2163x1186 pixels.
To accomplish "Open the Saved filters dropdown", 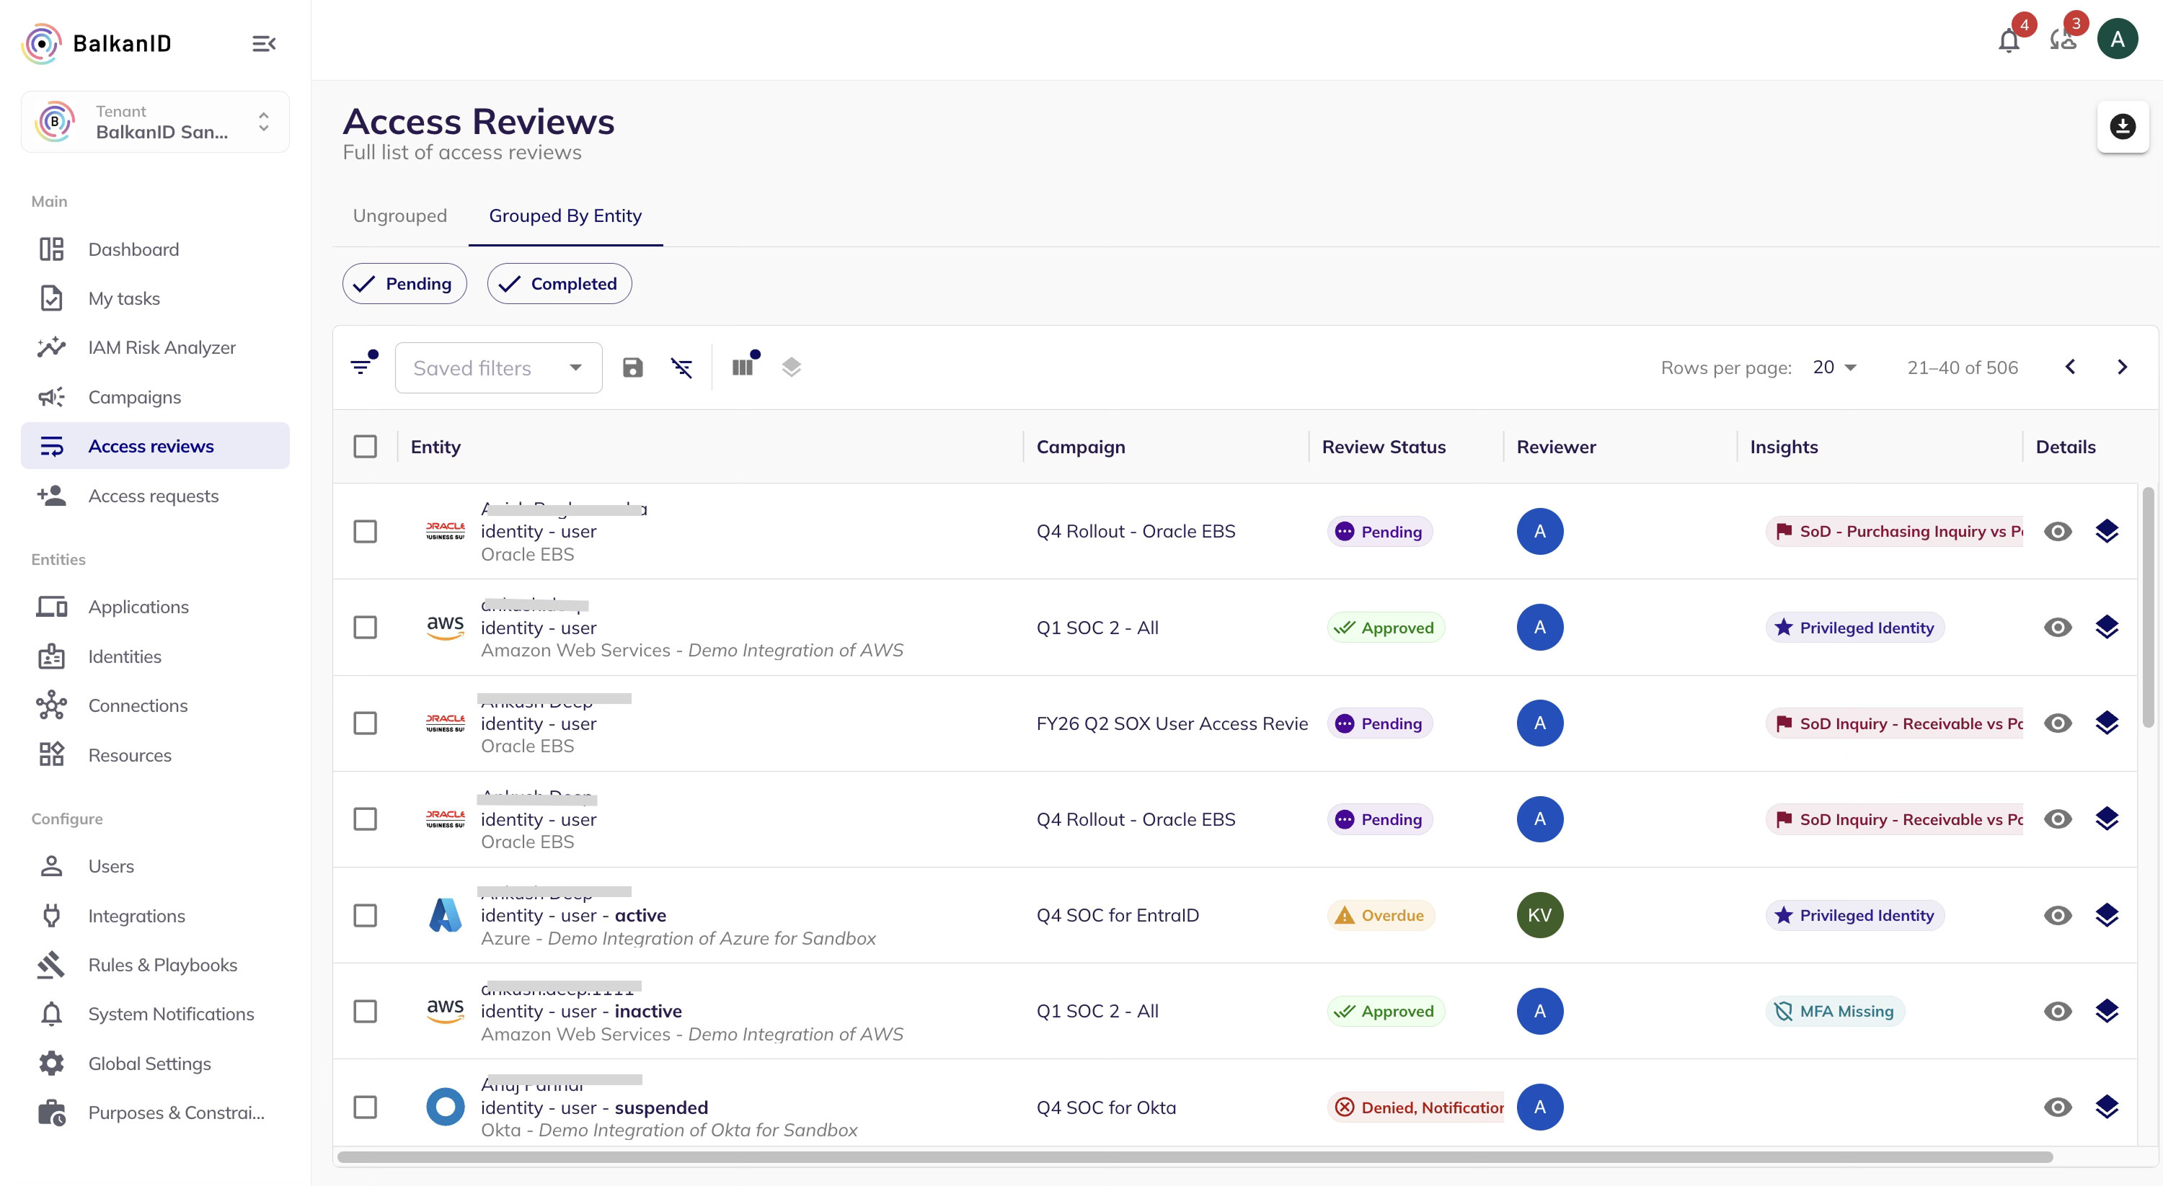I will click(x=498, y=367).
